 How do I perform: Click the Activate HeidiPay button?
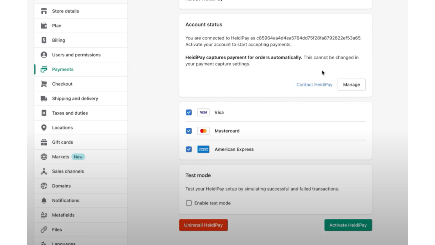348,225
